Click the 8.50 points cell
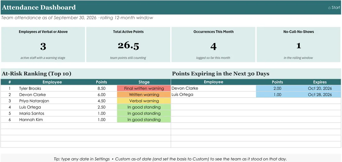This screenshot has height=162, width=342. [x=101, y=88]
